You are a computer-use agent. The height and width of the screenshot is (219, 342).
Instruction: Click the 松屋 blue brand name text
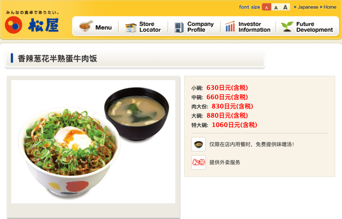[43, 25]
